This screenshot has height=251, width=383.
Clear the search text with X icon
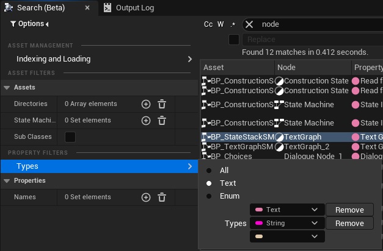coord(249,24)
